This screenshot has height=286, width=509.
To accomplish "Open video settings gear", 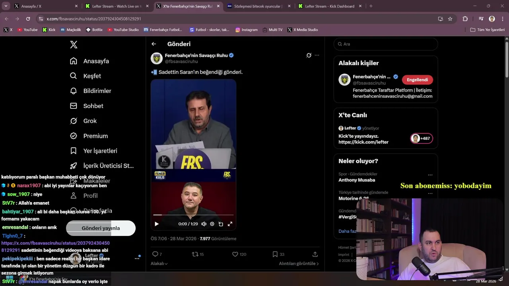I will [x=212, y=224].
